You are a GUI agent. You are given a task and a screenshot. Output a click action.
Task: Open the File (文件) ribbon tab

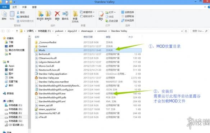tap(5, 7)
